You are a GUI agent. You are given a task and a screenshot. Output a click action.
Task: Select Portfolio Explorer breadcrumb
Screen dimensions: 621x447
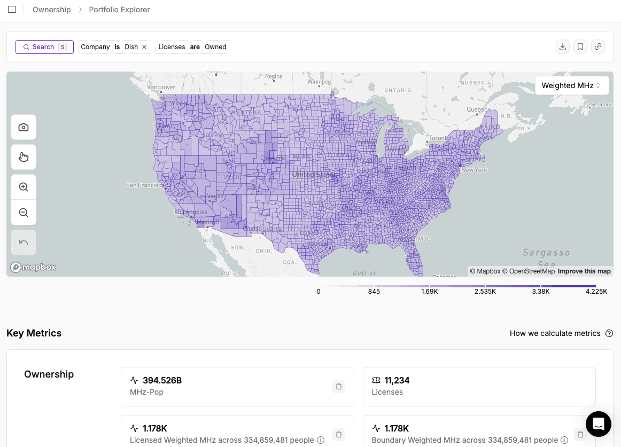pos(119,10)
